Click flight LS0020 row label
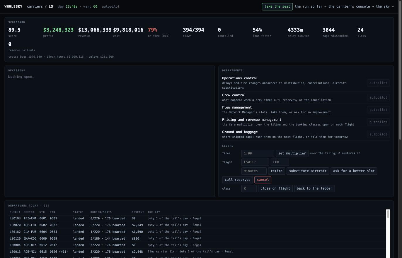Screen dimensions: 402x258 pos(15,225)
